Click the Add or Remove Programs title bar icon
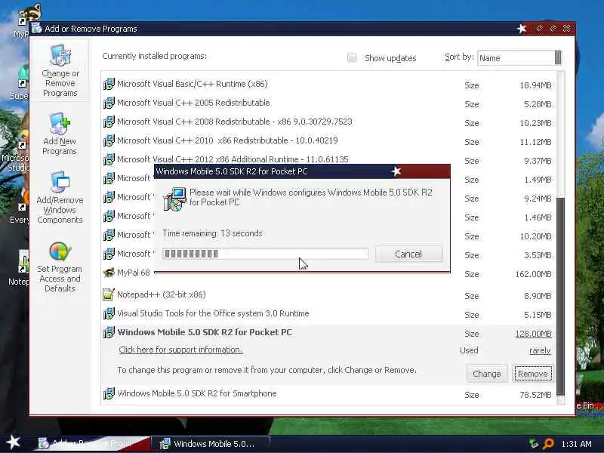This screenshot has height=453, width=604. (x=37, y=29)
